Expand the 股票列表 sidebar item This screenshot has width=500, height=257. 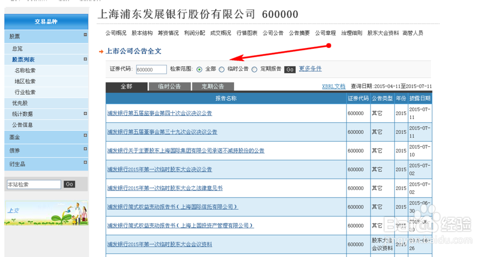coord(85,59)
